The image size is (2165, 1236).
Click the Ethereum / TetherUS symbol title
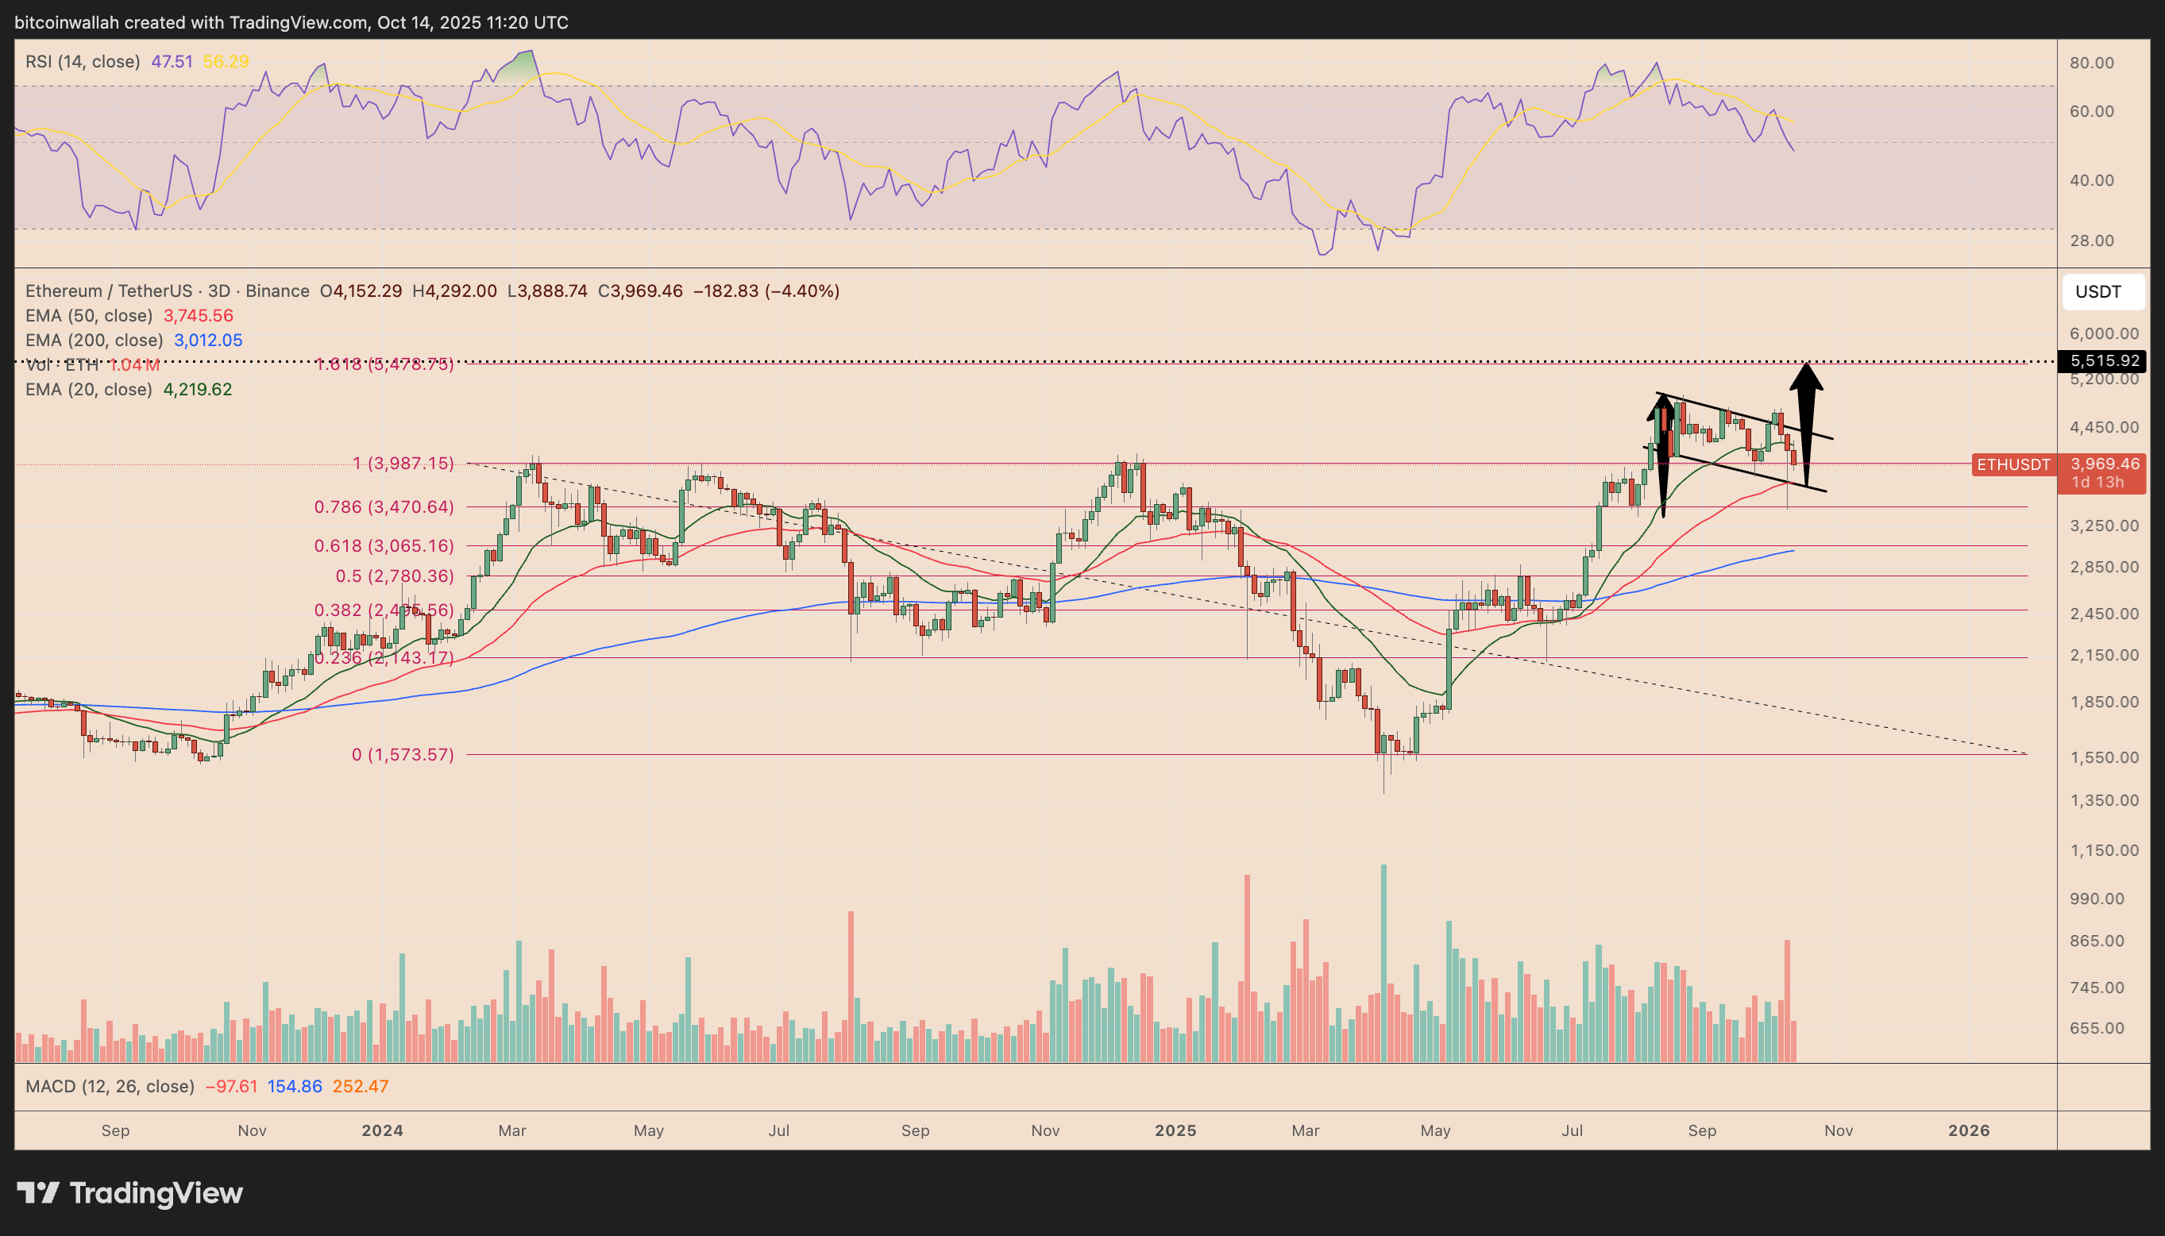[108, 291]
